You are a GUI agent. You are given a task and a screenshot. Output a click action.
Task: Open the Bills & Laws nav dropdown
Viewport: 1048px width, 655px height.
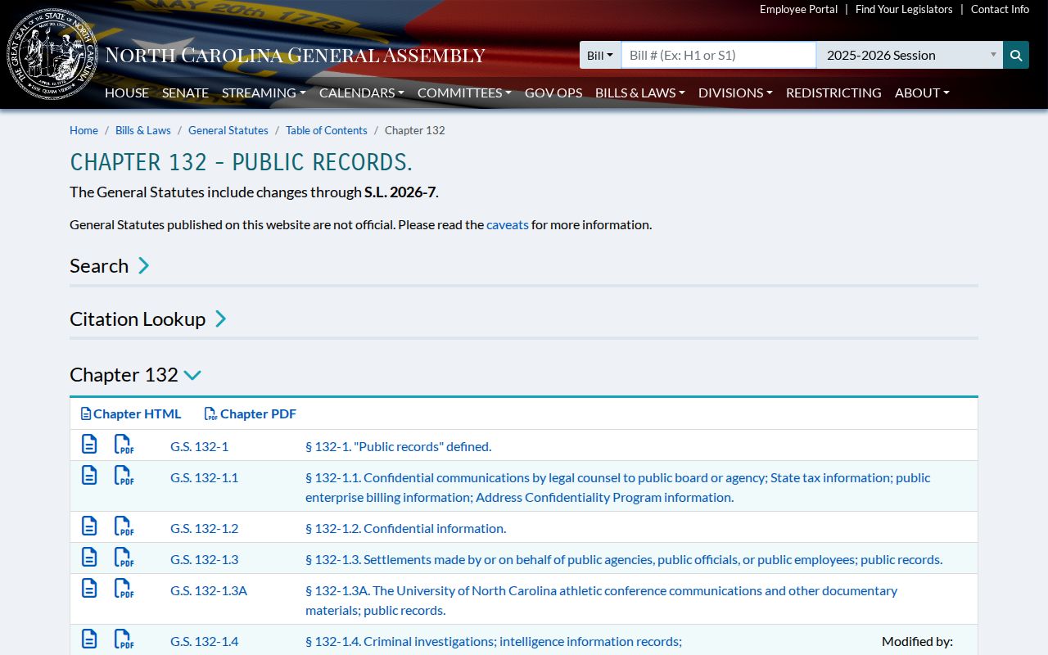[x=640, y=93]
